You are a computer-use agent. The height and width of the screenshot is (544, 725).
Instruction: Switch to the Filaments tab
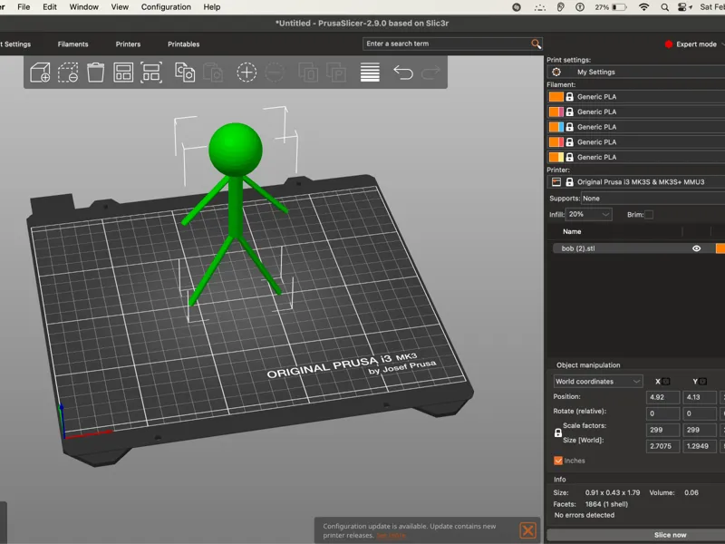click(x=73, y=44)
